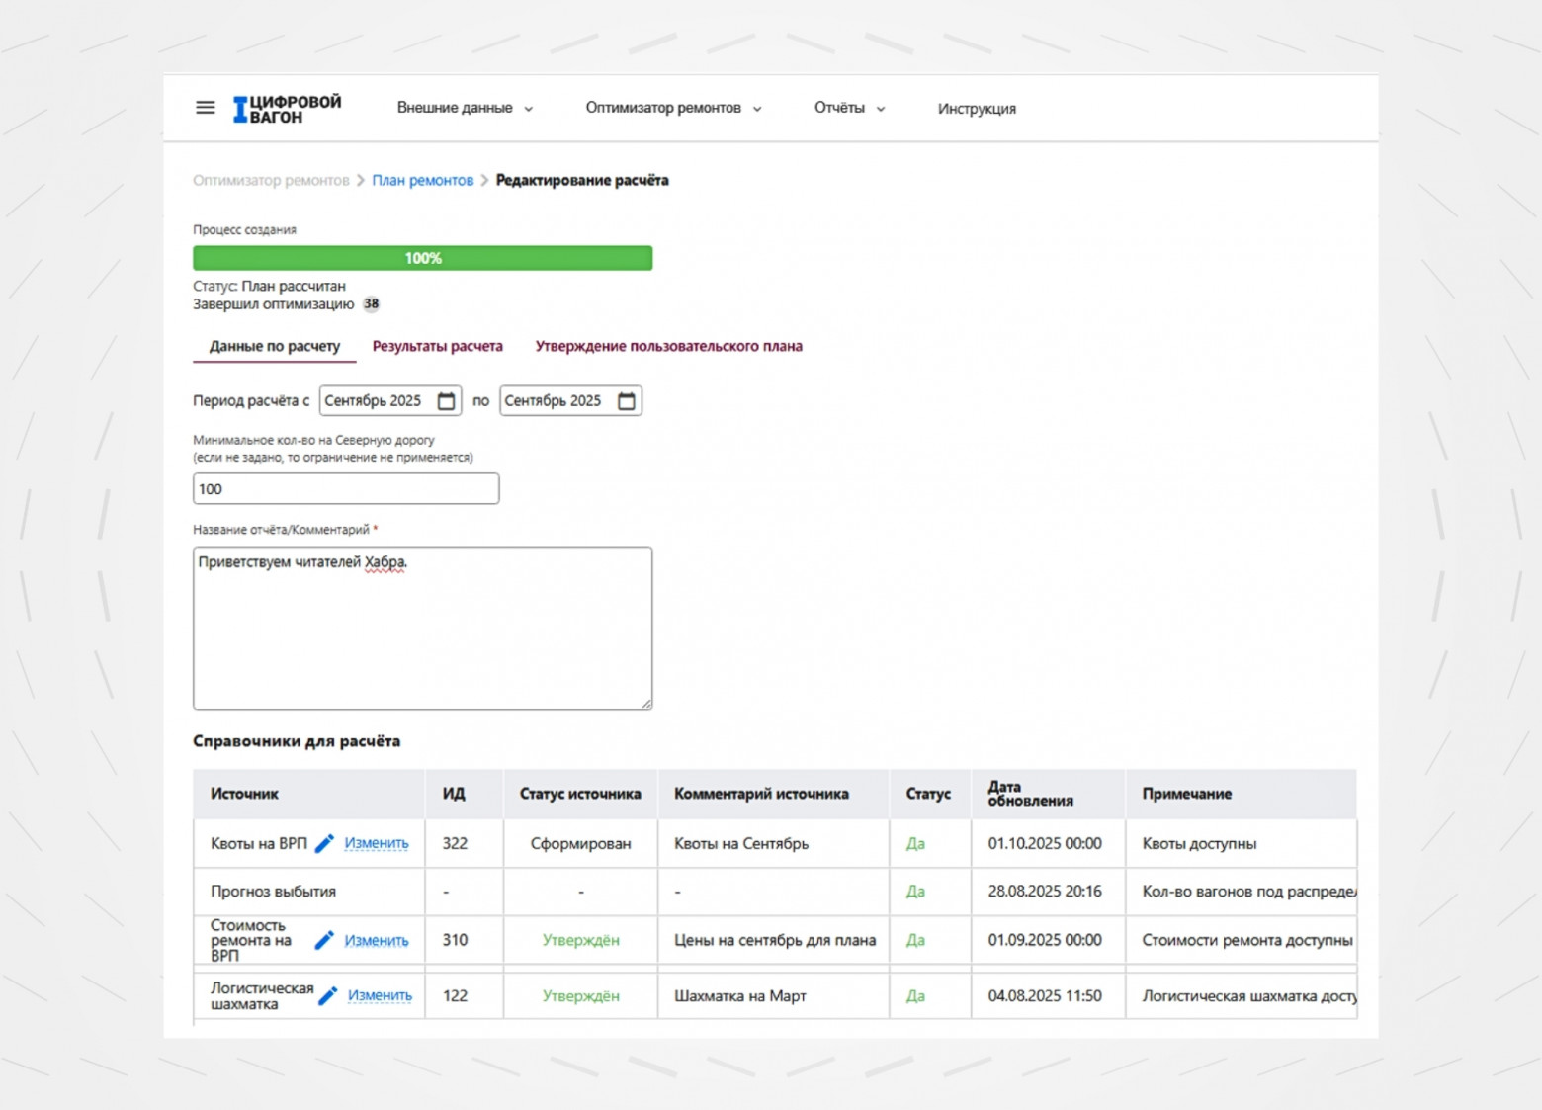Switch to Утверждение пользовательского плана tab
Viewport: 1542px width, 1110px height.
click(668, 347)
